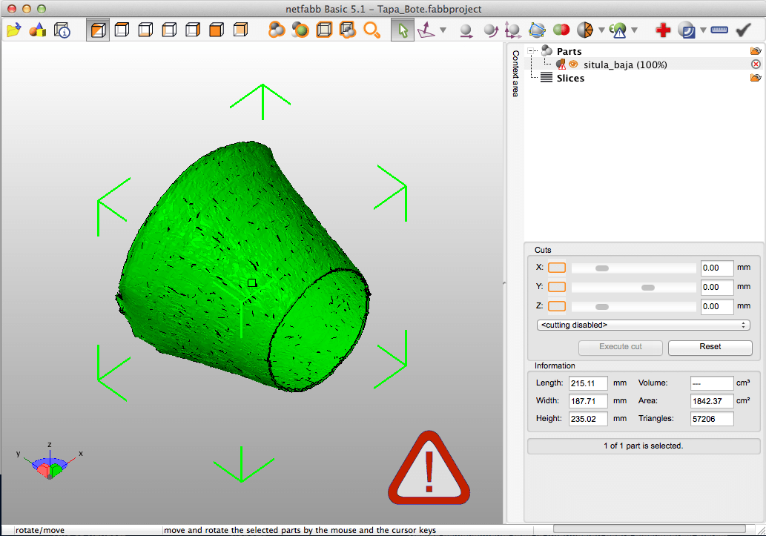766x536 pixels.
Task: Activate the zoom magnifier tool
Action: (372, 30)
